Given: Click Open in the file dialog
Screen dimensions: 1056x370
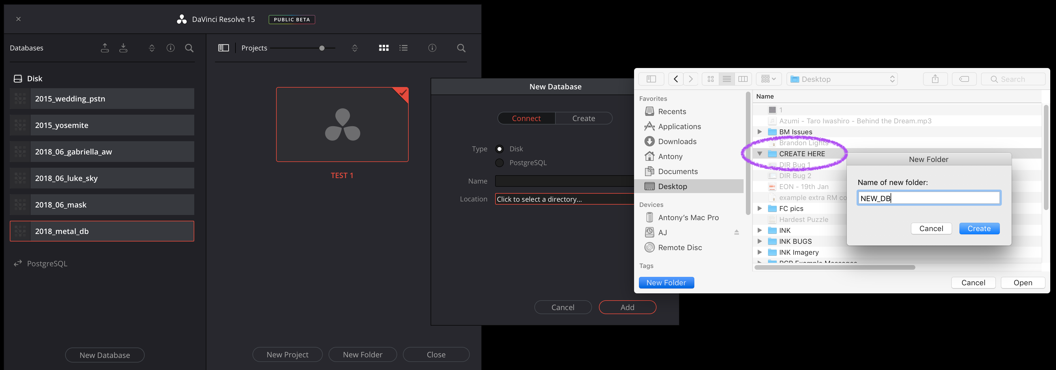Looking at the screenshot, I should click(x=1023, y=283).
